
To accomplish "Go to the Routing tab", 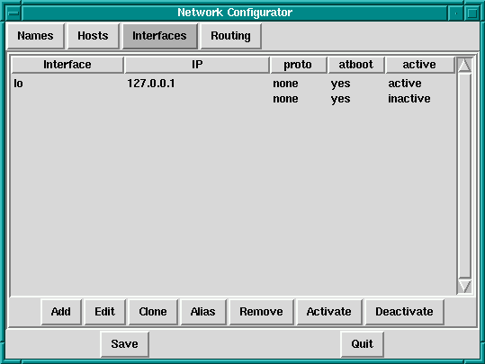I will pyautogui.click(x=230, y=36).
